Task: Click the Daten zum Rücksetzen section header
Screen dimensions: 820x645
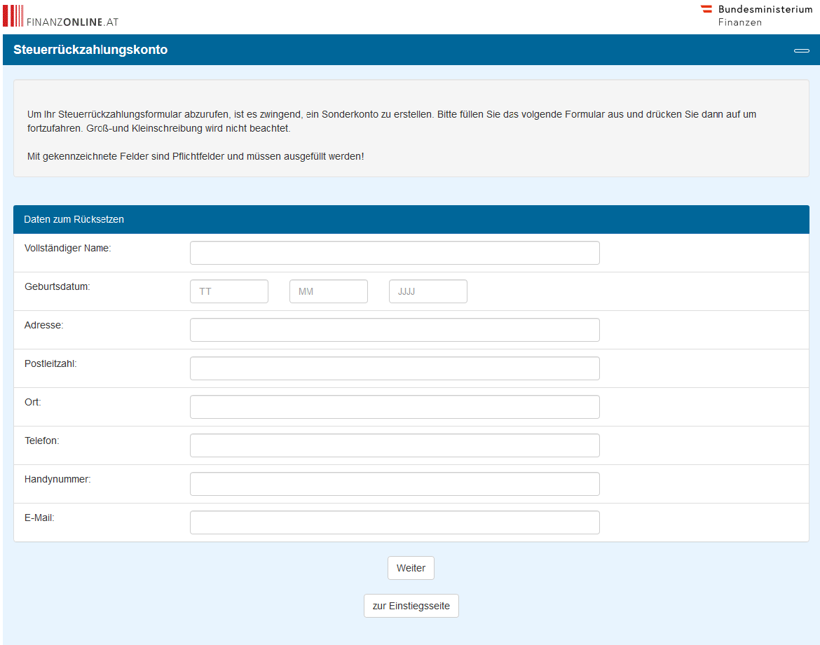Action: (74, 219)
